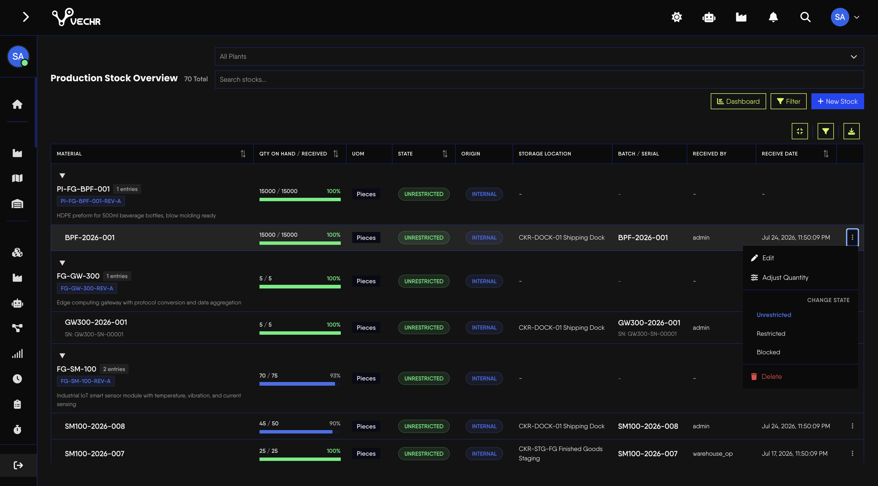Open row actions for SM100-2026-008
Screen dimensions: 878x486
(x=852, y=426)
